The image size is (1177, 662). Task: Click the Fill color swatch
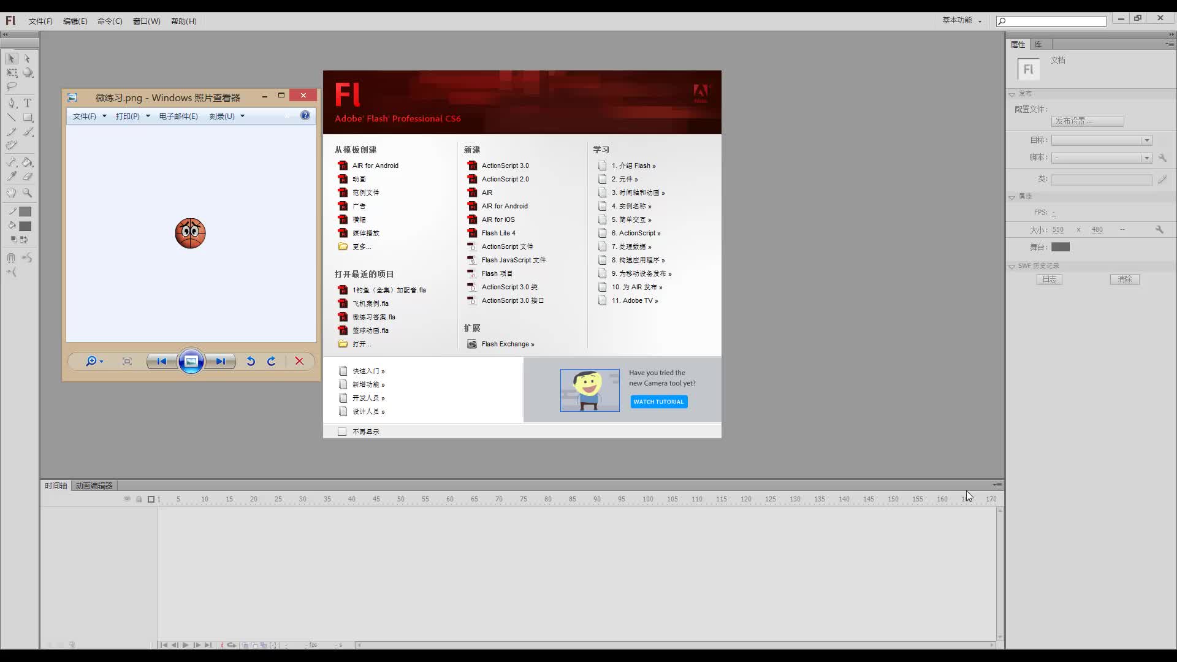(25, 226)
